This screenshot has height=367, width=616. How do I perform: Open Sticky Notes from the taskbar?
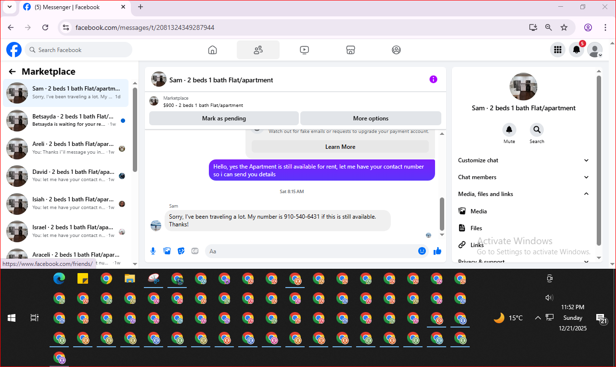click(83, 278)
